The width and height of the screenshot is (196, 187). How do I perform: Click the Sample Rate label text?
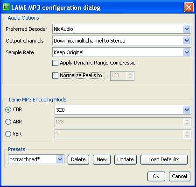coord(20,52)
